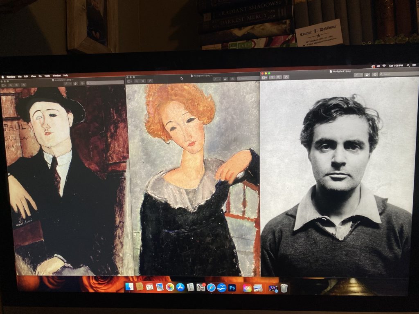The width and height of the screenshot is (419, 314).
Task: Click the Sat 1:08 PM clock
Action: pyautogui.click(x=396, y=65)
